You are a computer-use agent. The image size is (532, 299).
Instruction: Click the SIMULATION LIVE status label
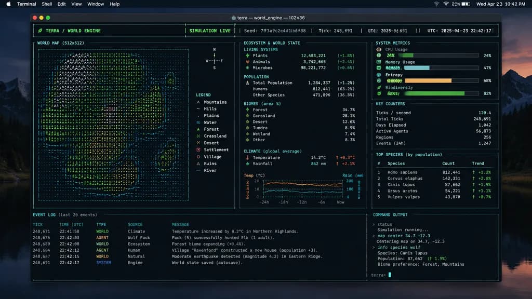click(210, 31)
